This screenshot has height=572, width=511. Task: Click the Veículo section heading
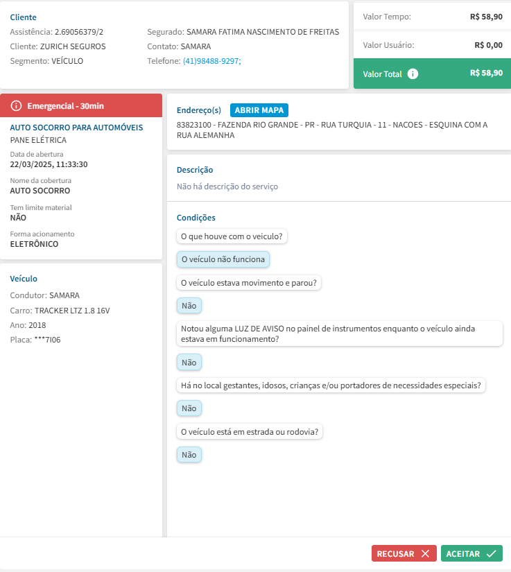(x=24, y=279)
